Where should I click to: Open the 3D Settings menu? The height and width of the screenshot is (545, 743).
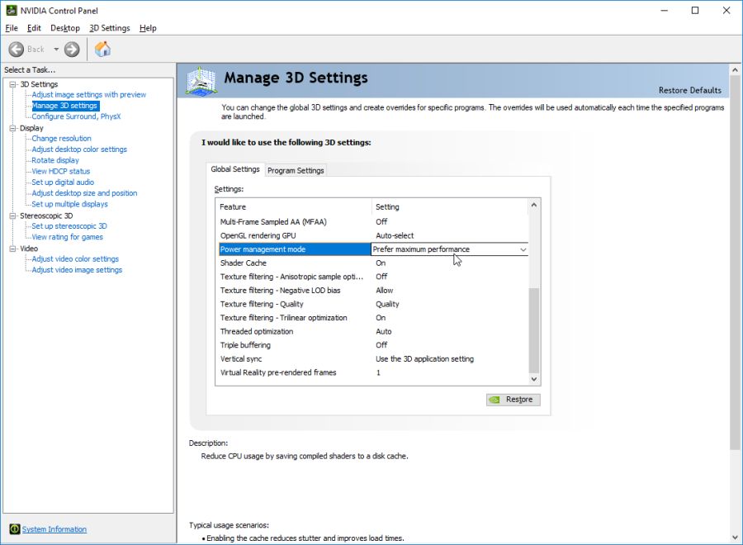tap(110, 28)
